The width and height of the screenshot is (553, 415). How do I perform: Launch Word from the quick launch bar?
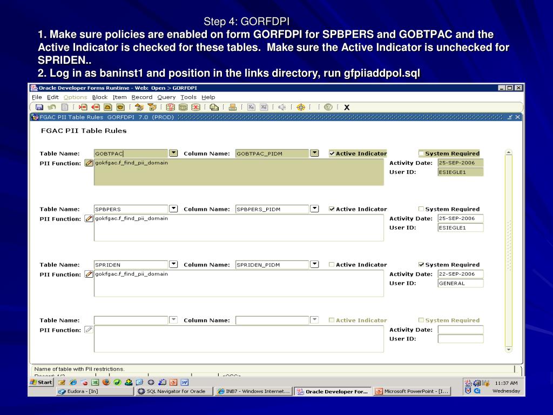[185, 382]
